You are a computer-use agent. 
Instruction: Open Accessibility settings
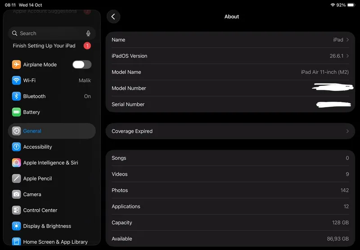pyautogui.click(x=52, y=147)
